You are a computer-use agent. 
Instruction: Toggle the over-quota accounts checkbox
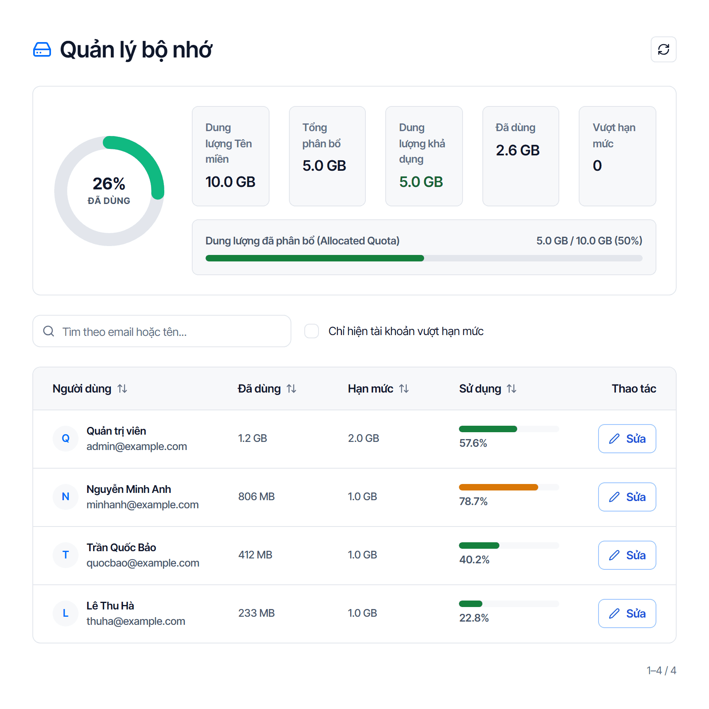click(x=312, y=331)
